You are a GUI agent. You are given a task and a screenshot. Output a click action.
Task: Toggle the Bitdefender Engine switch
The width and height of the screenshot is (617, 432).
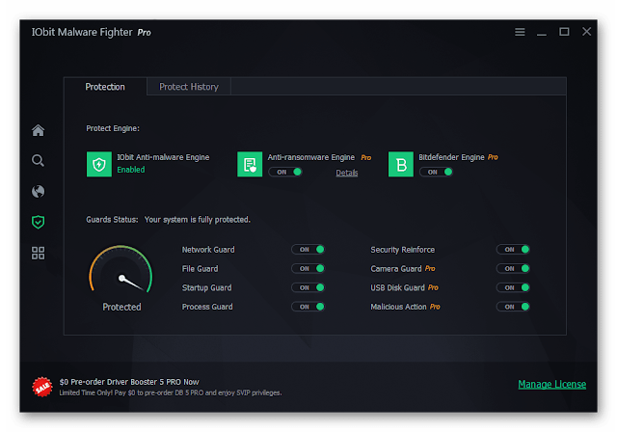(436, 172)
